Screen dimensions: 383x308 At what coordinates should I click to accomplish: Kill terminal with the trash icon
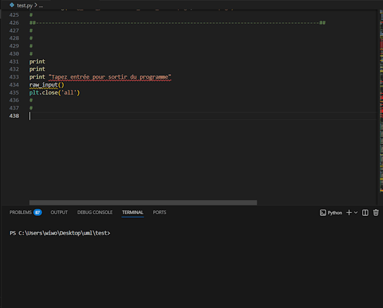[376, 212]
